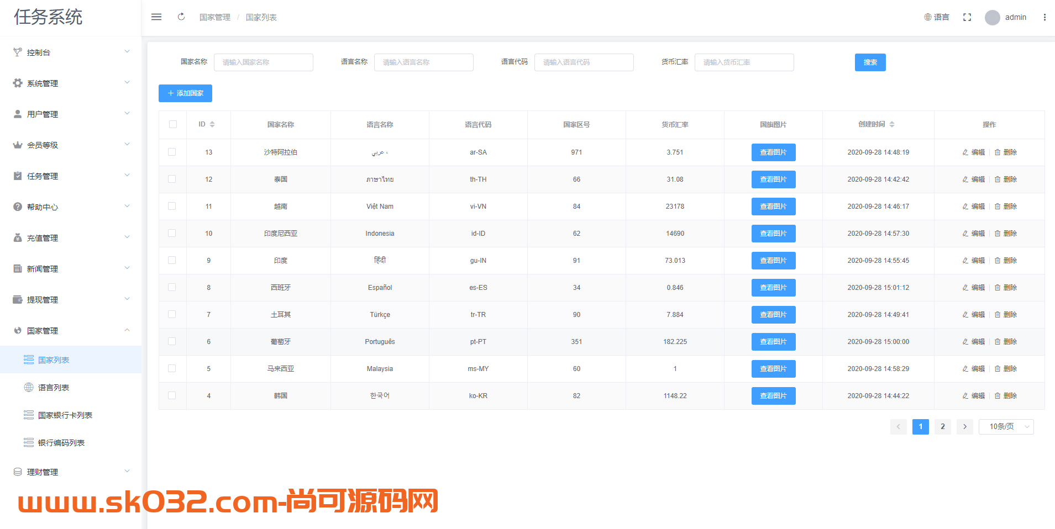Toggle the select-all header checkbox
1055x529 pixels.
[173, 124]
